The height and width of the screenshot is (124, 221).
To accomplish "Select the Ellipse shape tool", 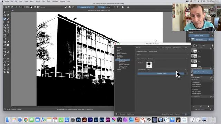I will [8, 22].
